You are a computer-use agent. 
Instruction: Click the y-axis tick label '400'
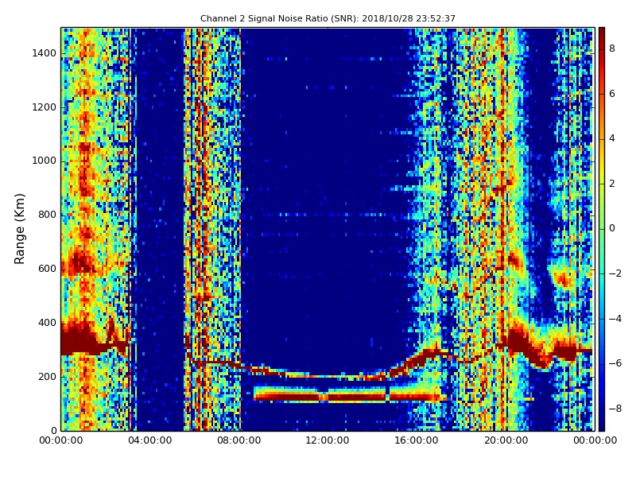coord(48,323)
